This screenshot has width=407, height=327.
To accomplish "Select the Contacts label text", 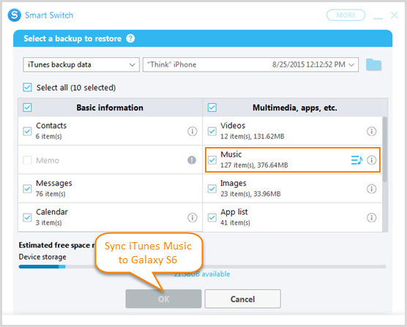I will (x=51, y=126).
